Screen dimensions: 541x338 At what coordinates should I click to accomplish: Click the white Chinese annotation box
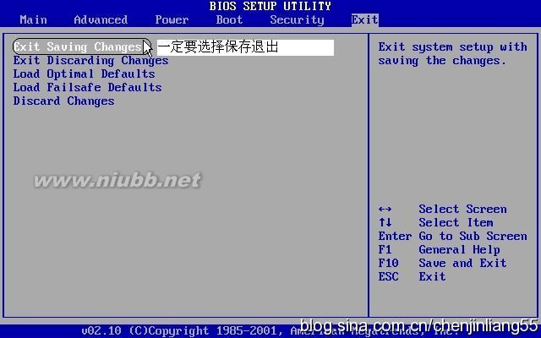244,47
